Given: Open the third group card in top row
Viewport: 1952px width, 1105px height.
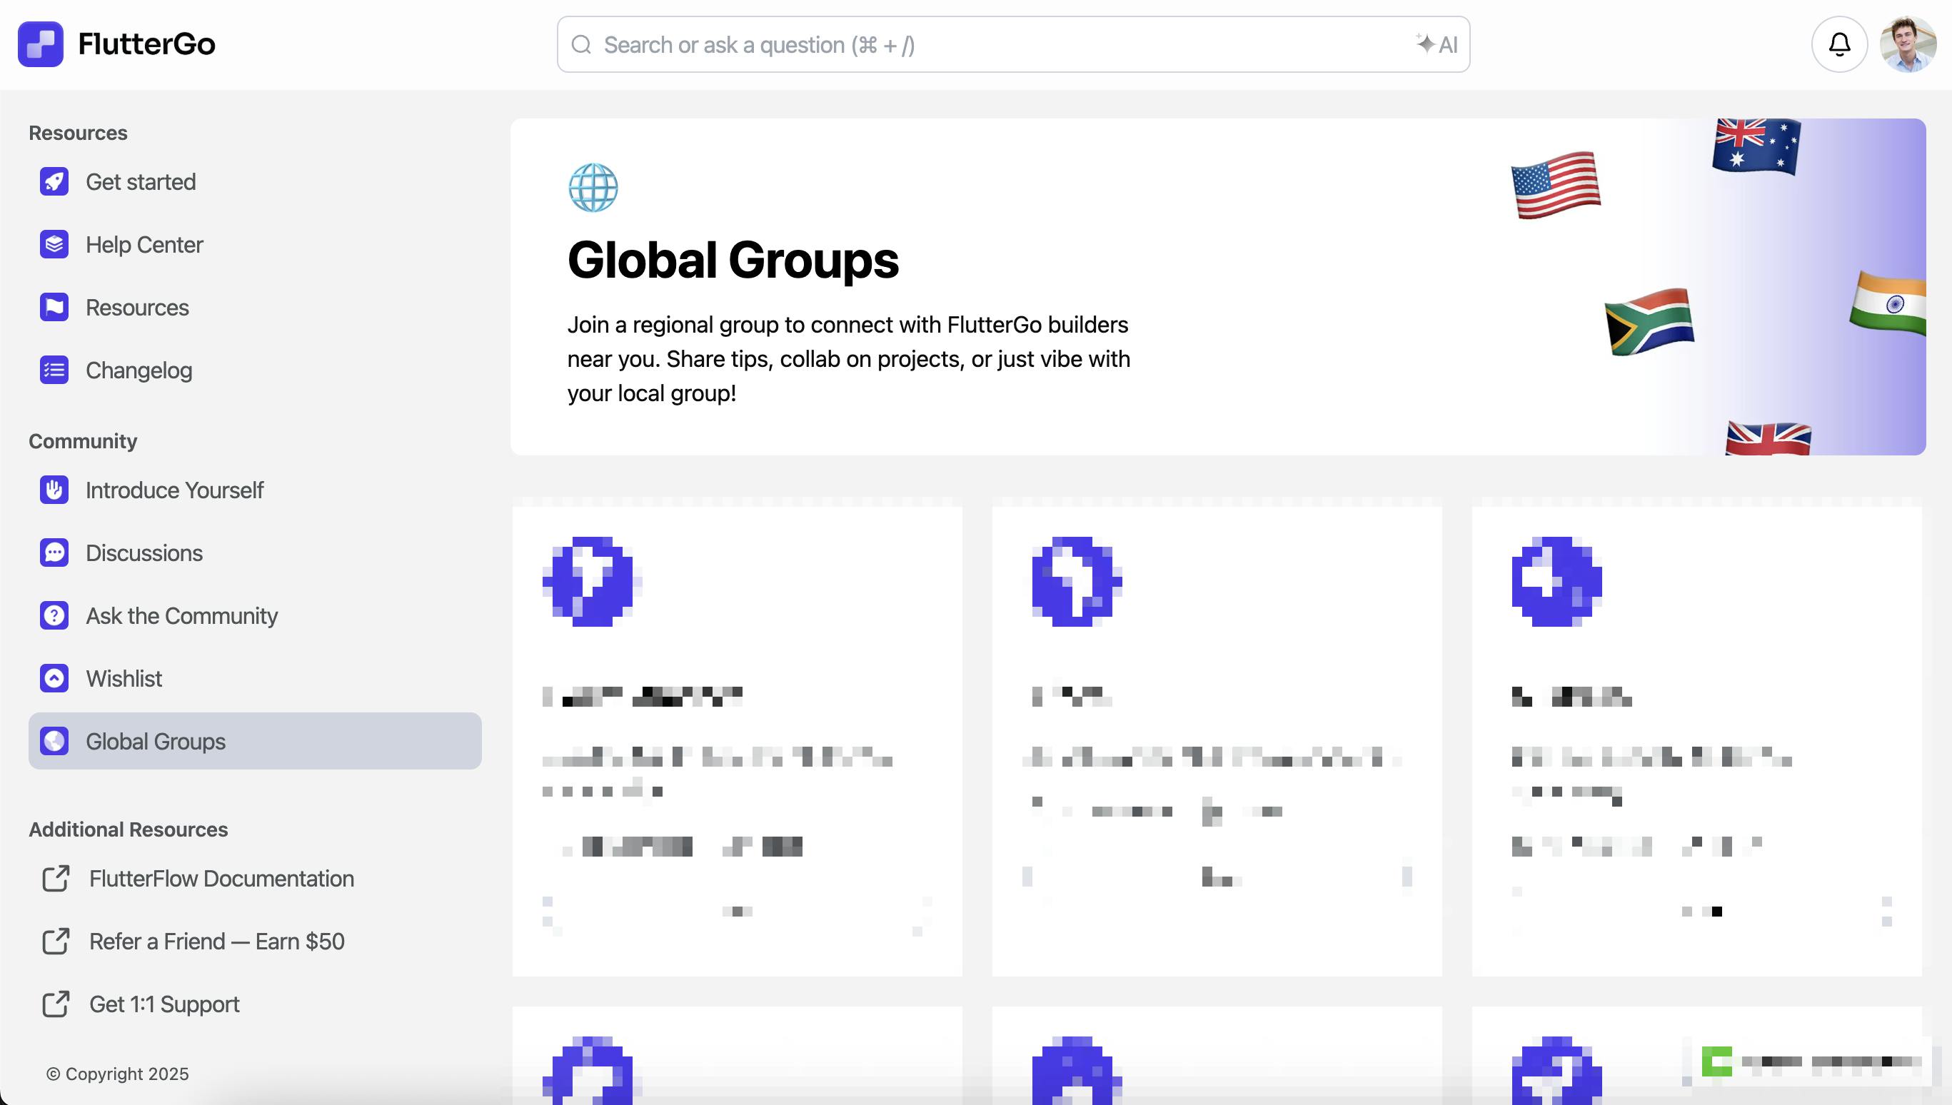Looking at the screenshot, I should pyautogui.click(x=1696, y=740).
